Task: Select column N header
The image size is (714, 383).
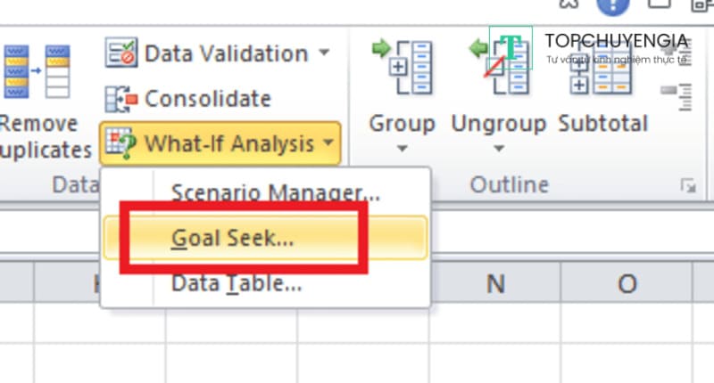Action: [x=495, y=283]
